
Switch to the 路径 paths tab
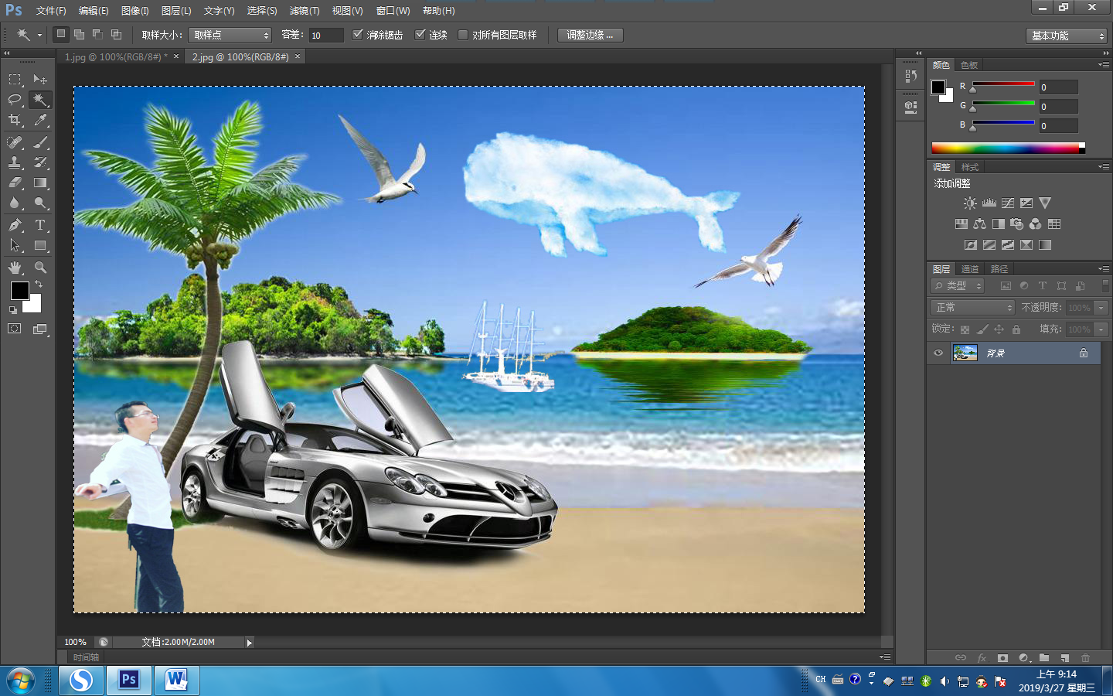coord(999,269)
